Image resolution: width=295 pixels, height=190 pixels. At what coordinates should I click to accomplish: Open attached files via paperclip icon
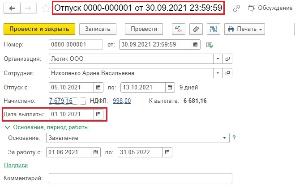point(196,29)
